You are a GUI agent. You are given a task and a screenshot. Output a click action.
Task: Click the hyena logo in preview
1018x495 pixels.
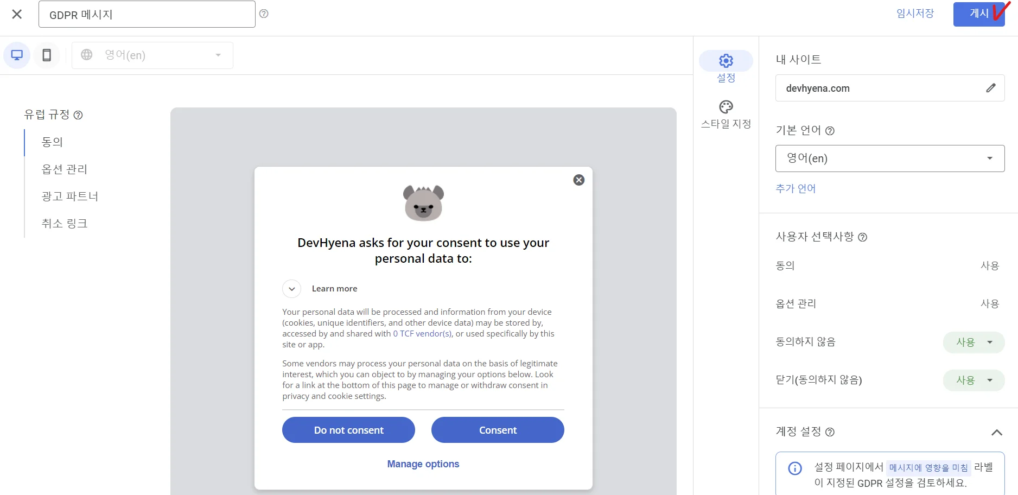[x=424, y=203]
